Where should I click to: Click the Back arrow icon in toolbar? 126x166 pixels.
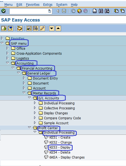58,11
